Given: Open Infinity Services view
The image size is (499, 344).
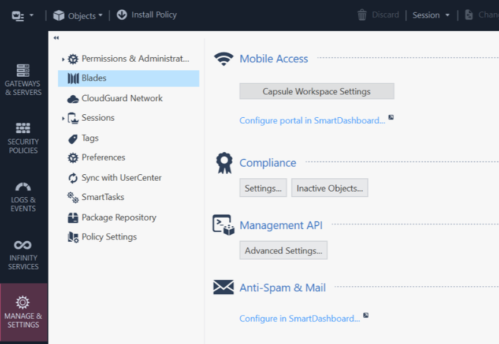Looking at the screenshot, I should click(23, 255).
